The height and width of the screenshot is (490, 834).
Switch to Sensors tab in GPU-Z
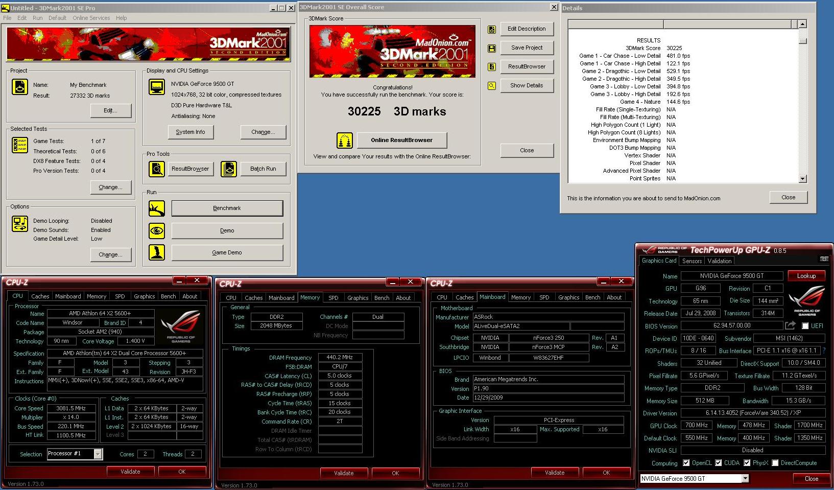point(692,261)
